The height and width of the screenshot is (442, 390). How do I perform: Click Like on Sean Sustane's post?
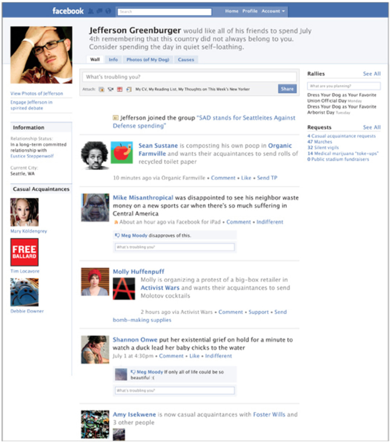point(246,178)
